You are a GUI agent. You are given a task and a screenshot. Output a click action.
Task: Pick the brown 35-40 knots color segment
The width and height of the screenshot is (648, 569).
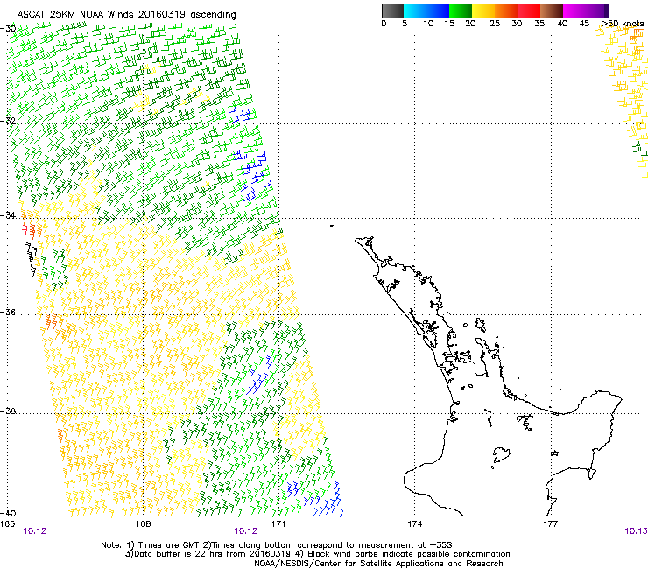pos(552,11)
